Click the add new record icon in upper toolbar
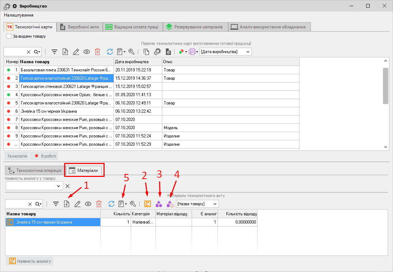The image size is (393, 272). click(65, 52)
